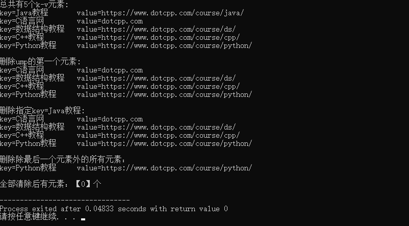Click the C++ course URL under "删除ump的第一个元素"
Viewport: 409px width, 226px height.
coord(158,86)
